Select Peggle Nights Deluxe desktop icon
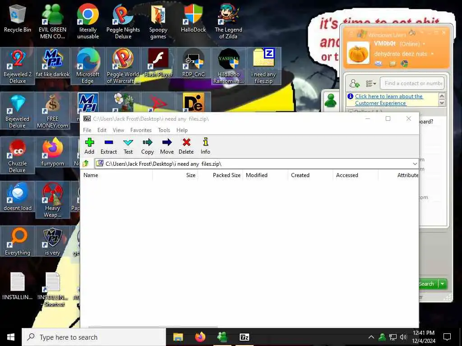Viewport: 462px width, 346px height. click(x=123, y=22)
